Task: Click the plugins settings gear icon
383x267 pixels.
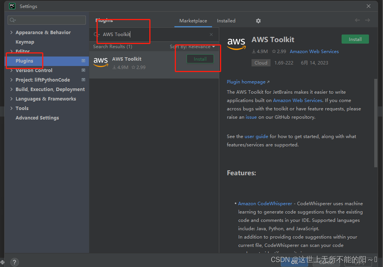Action: click(x=258, y=21)
